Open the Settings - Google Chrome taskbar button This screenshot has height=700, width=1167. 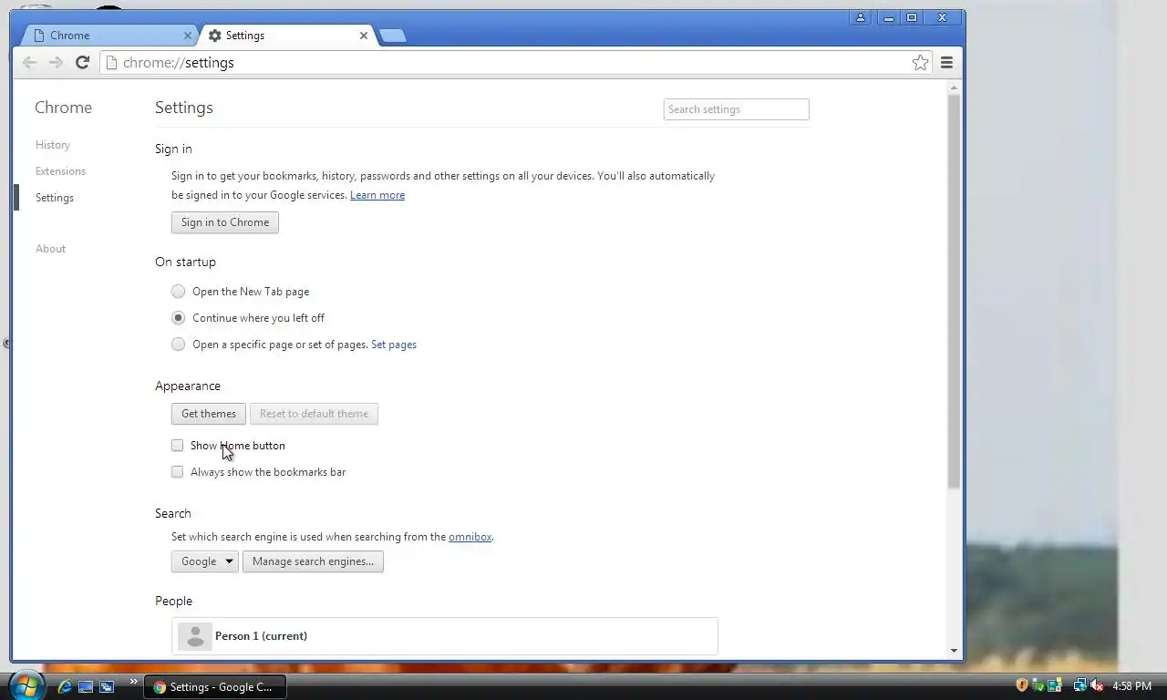214,686
